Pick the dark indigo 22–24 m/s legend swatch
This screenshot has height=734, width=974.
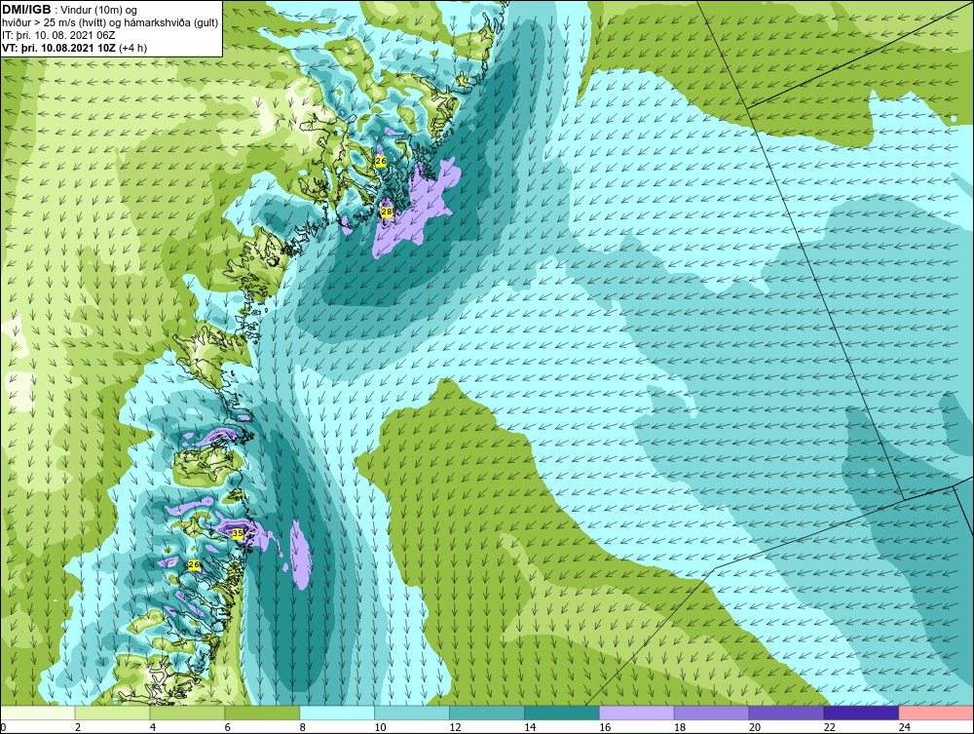tap(862, 713)
